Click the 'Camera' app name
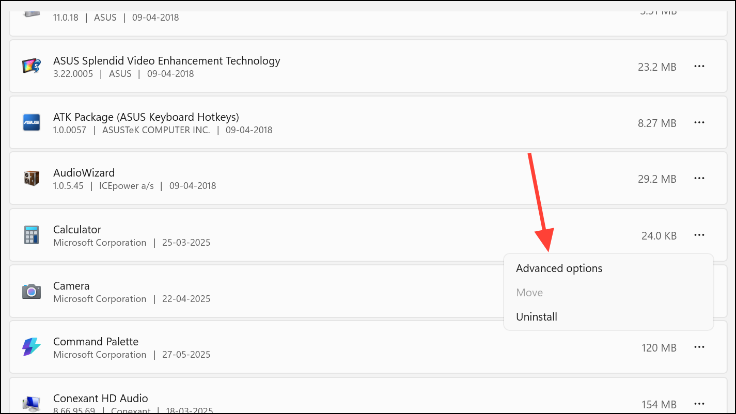 [x=71, y=286]
